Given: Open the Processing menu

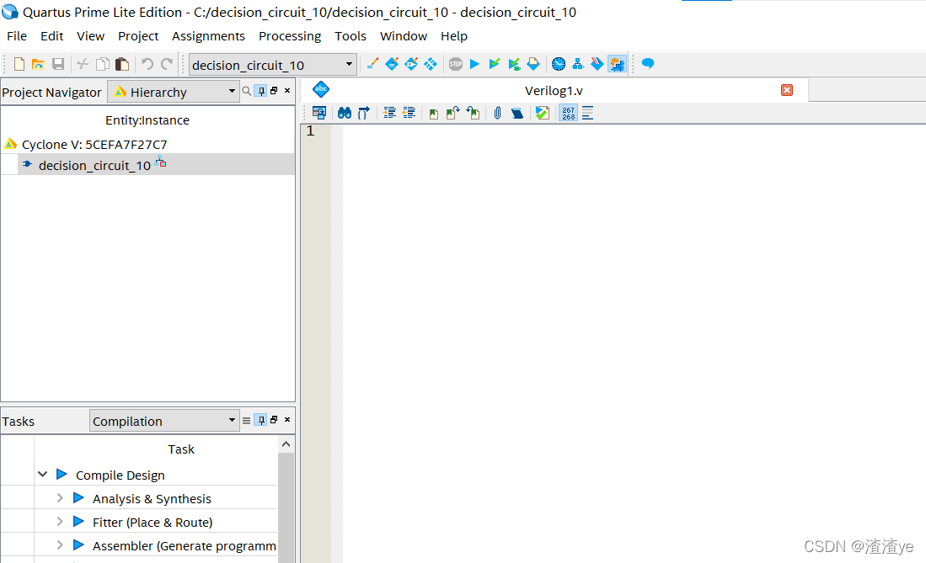Looking at the screenshot, I should coord(290,36).
